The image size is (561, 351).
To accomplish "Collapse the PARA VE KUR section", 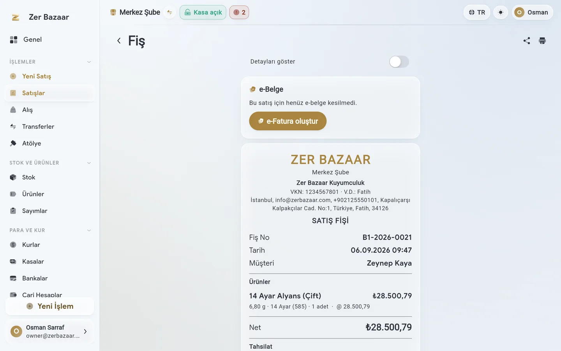I will pyautogui.click(x=89, y=230).
